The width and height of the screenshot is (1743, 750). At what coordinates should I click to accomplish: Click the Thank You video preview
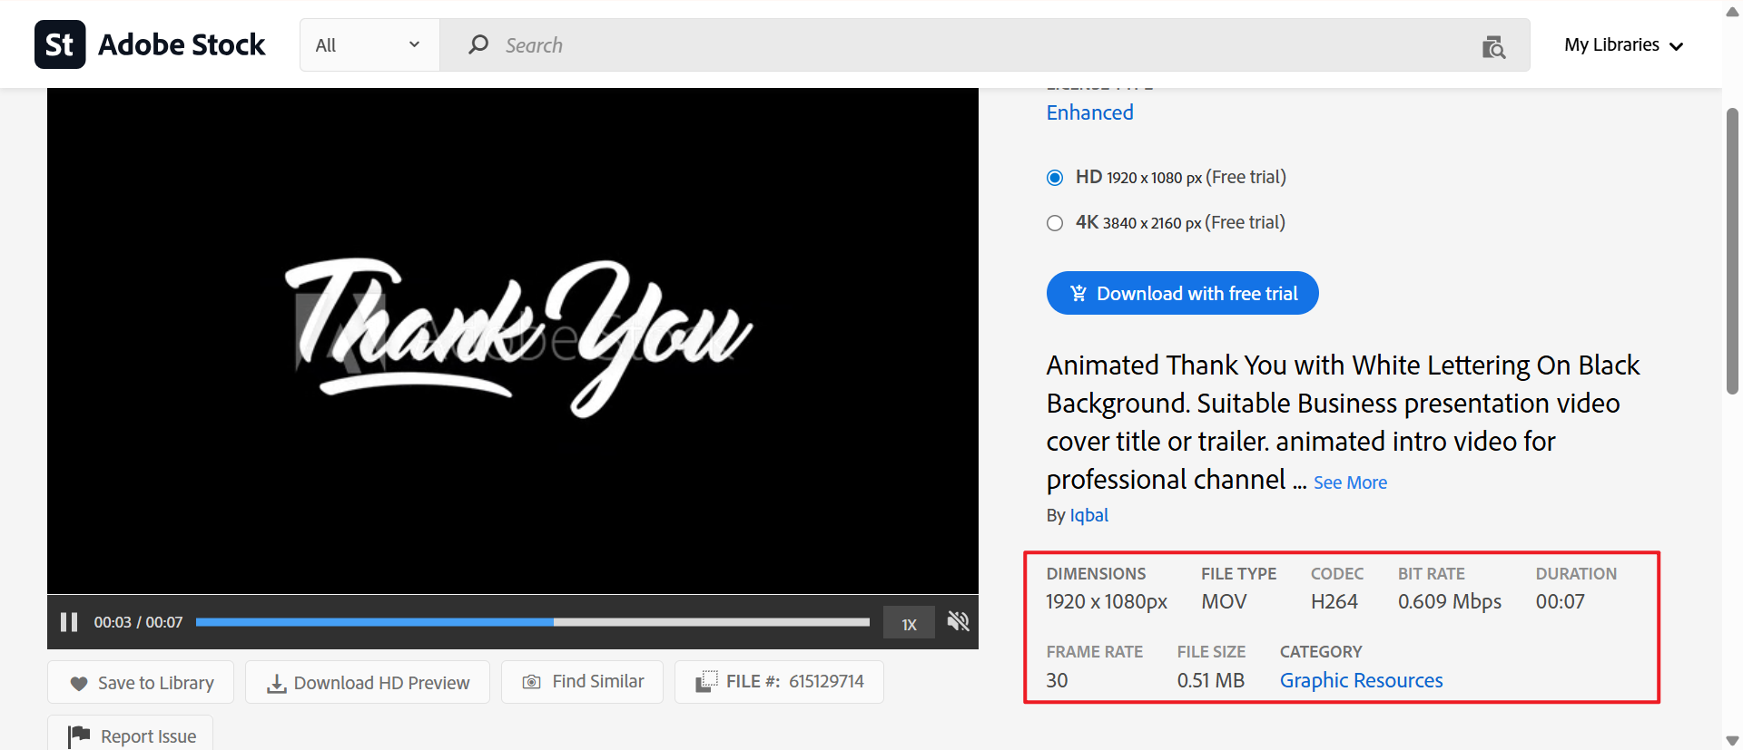tap(513, 341)
